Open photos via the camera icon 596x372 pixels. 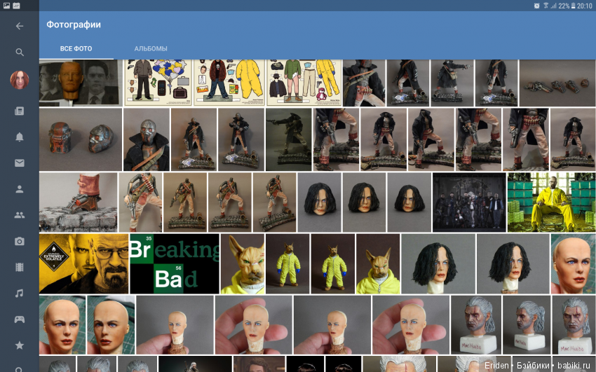[20, 242]
